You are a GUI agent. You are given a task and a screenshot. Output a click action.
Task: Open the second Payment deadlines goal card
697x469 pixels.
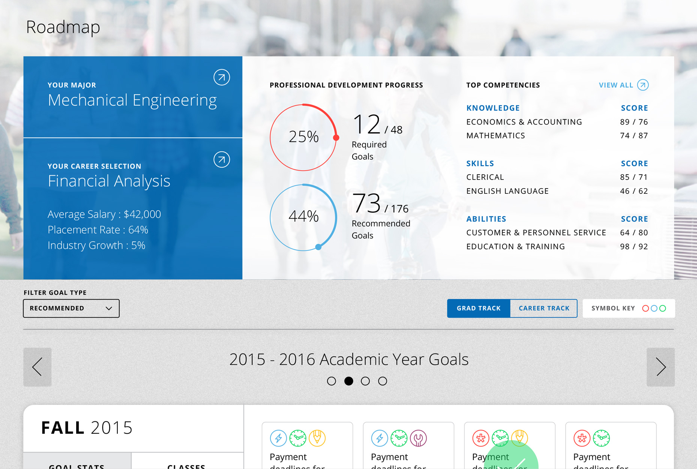409,445
